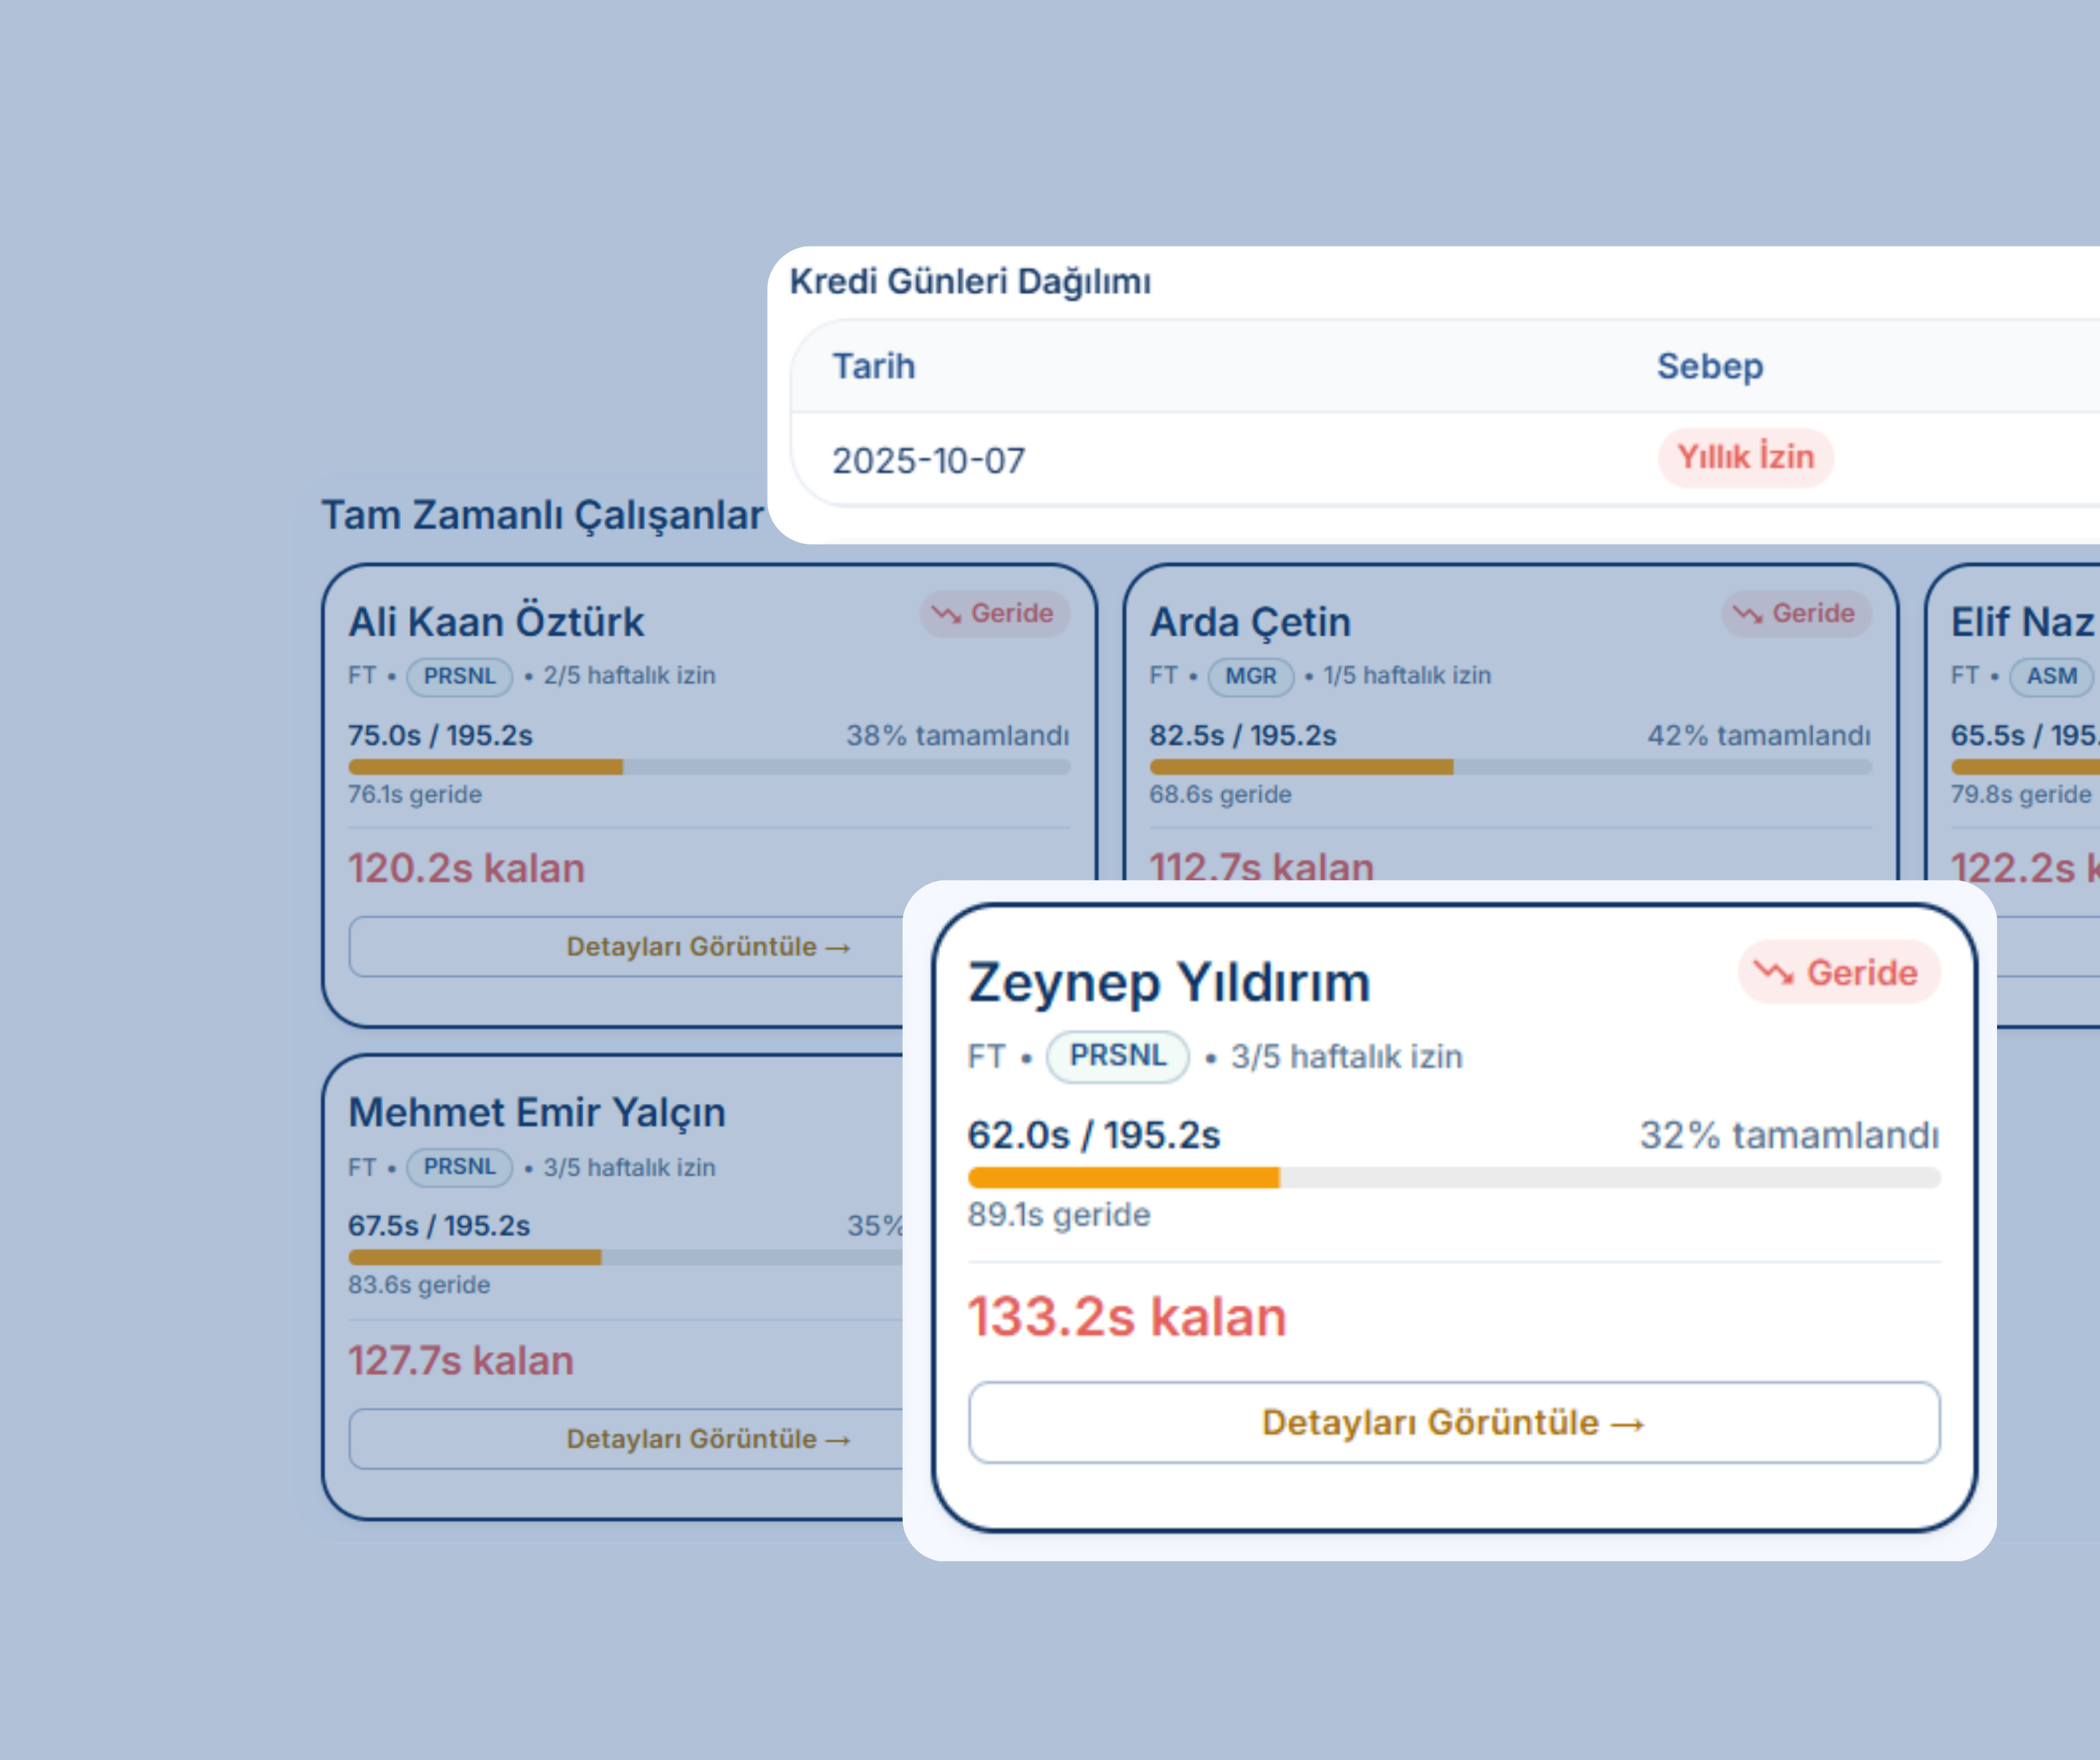The height and width of the screenshot is (1760, 2100).
Task: Click the 83.6s geride label
Action: (419, 1285)
